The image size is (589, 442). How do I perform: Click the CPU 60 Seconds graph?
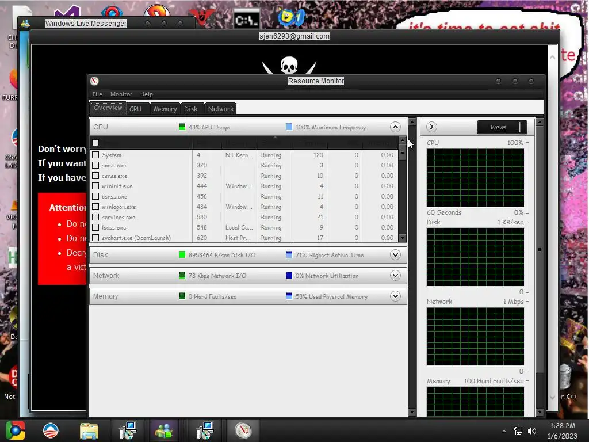tap(475, 177)
